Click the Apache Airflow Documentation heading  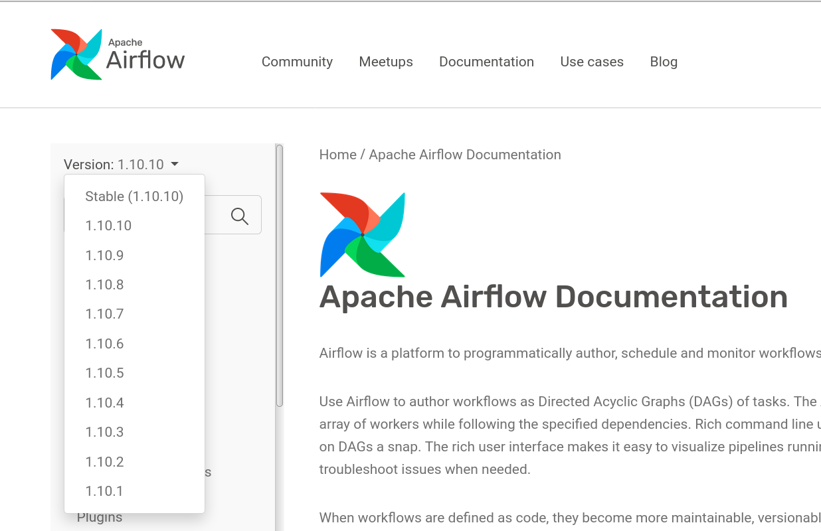(x=553, y=297)
